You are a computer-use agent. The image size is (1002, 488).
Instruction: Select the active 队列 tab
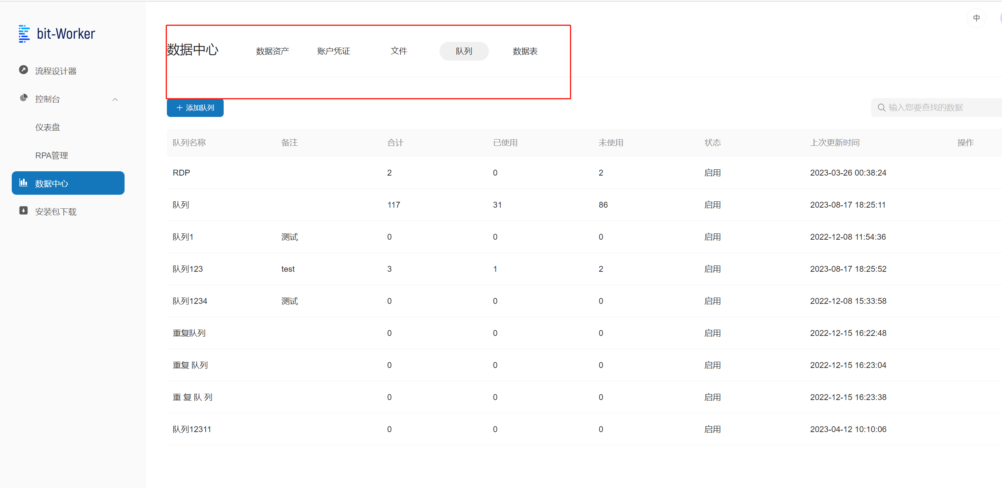click(x=464, y=51)
